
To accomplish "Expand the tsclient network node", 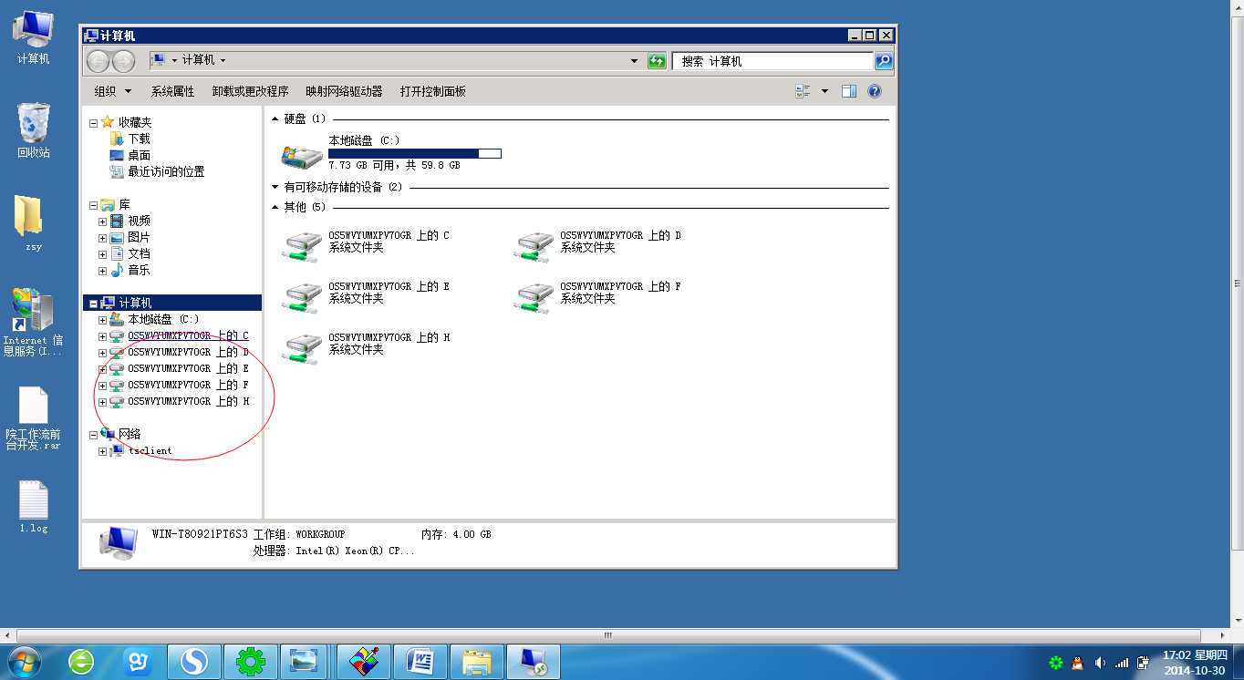I will [x=103, y=451].
